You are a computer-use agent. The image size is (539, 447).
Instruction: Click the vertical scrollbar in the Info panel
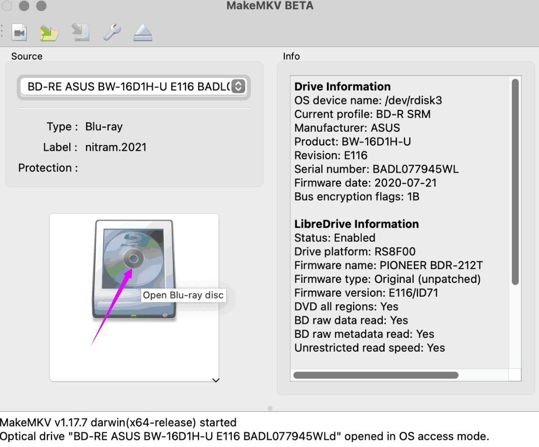(x=515, y=181)
